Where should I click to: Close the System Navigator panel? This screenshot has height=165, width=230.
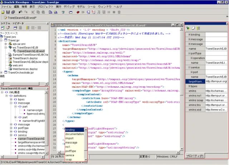click(48, 23)
